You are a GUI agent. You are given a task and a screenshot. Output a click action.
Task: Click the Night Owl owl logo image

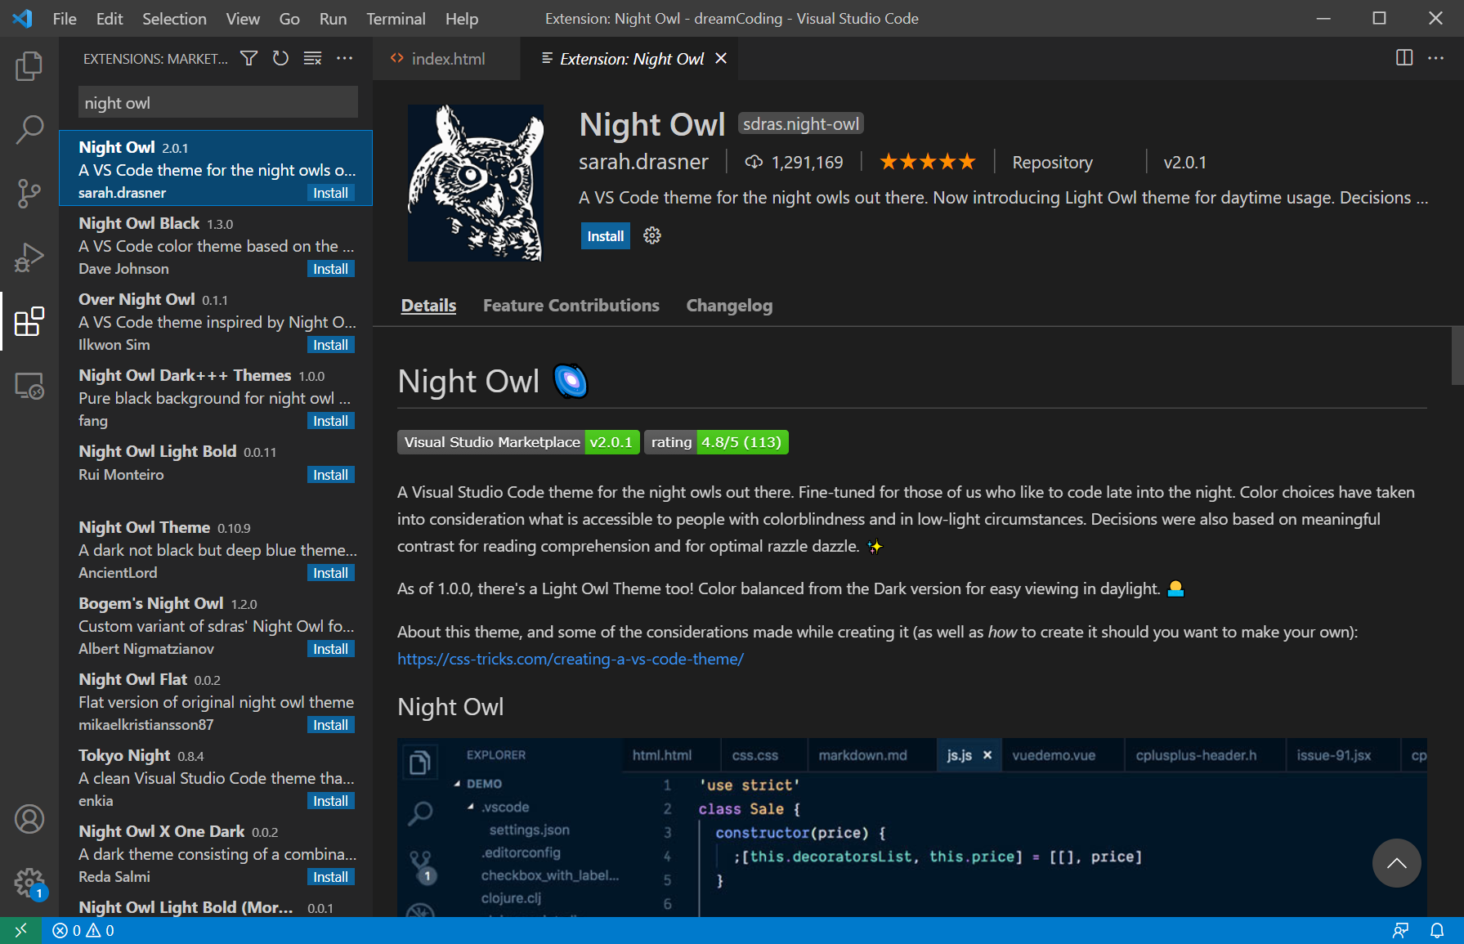tap(476, 183)
